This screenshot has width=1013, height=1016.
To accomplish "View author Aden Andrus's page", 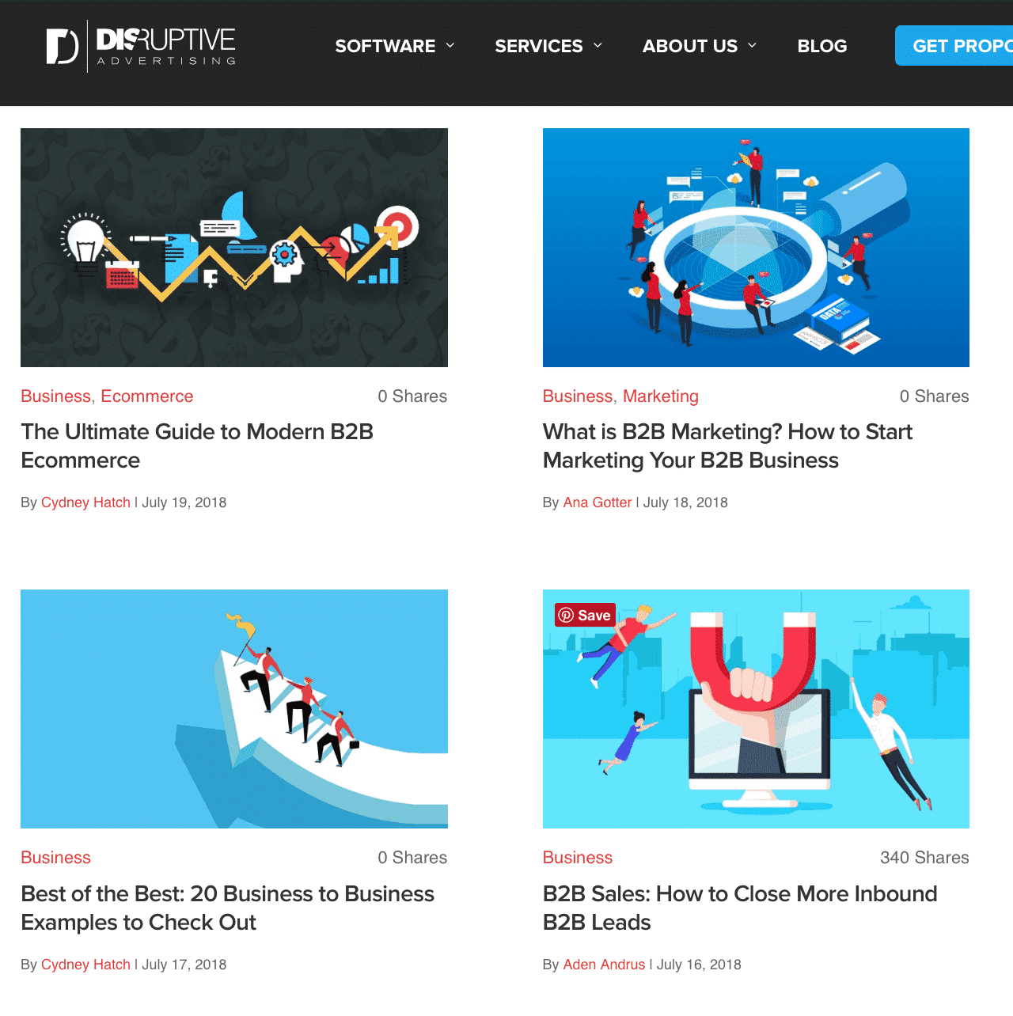I will pyautogui.click(x=604, y=965).
